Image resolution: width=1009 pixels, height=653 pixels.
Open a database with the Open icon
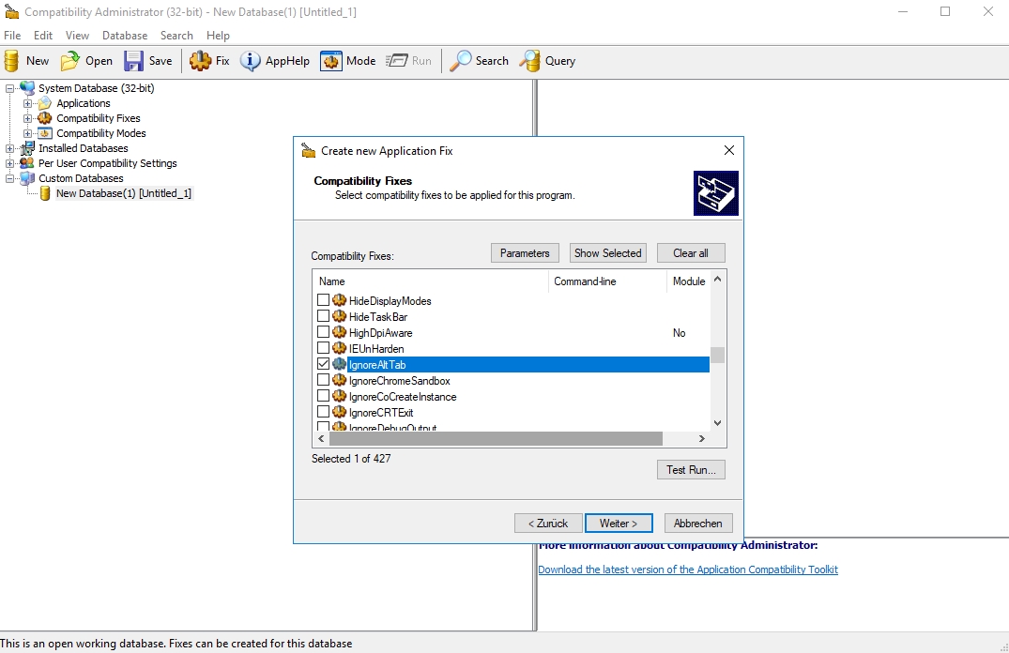pyautogui.click(x=69, y=61)
